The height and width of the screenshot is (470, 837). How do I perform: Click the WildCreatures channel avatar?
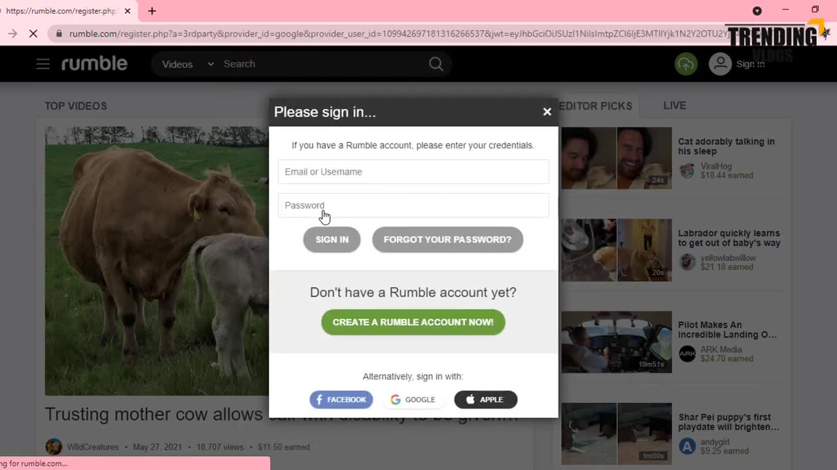(54, 447)
